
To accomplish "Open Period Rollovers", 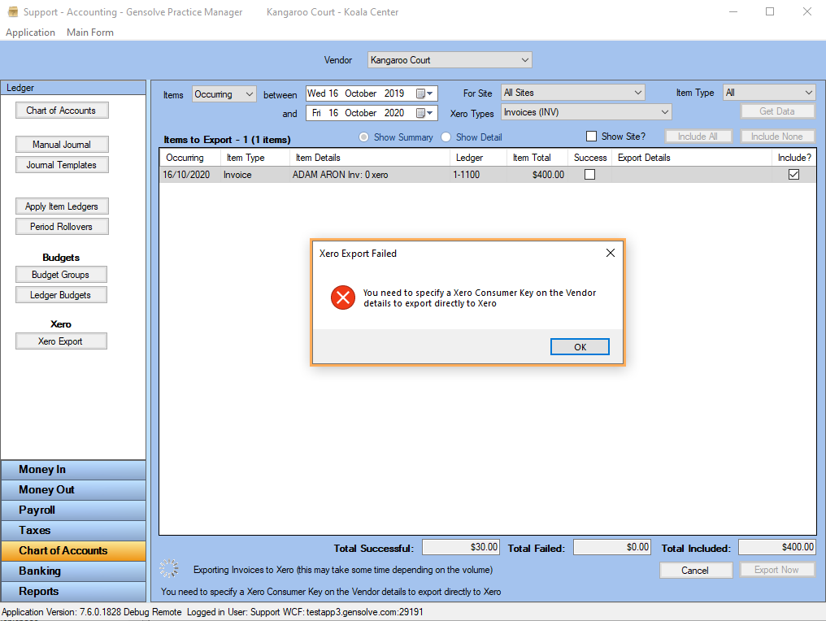I will click(x=62, y=227).
